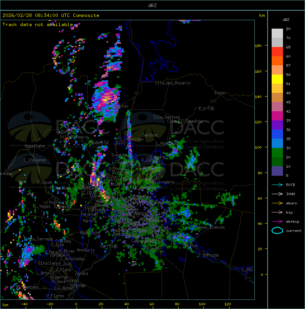Click the '120' tick on the horizontal km axis

pos(228,304)
